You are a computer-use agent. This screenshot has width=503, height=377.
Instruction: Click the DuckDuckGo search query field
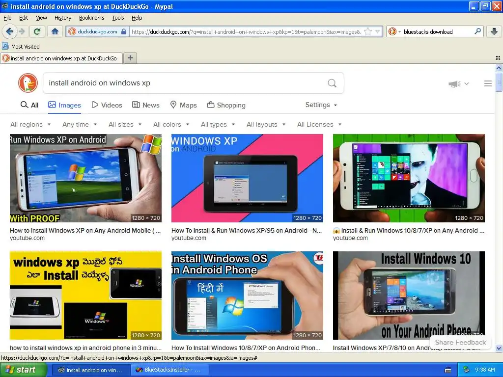click(x=186, y=83)
